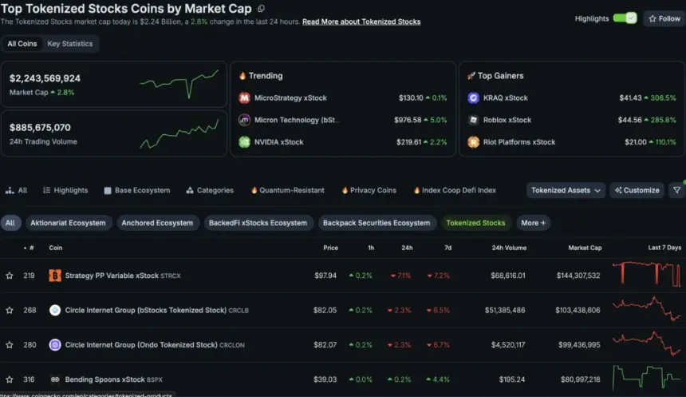Open the 24h trading volume sparkline chart
This screenshot has height=397, width=686.
(x=179, y=134)
